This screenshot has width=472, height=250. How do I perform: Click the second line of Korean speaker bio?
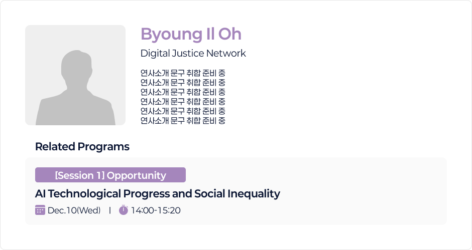coord(183,83)
